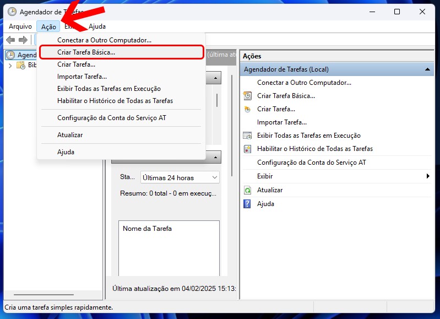The height and width of the screenshot is (319, 440).
Task: Click the center pane vertical scrollbar
Action: click(x=232, y=126)
